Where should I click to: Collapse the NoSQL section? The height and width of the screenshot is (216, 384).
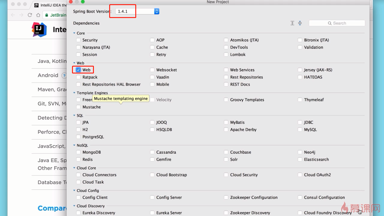[x=74, y=145]
